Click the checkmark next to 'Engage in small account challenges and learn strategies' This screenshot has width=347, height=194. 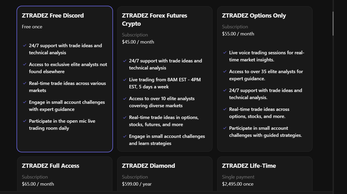pos(125,136)
